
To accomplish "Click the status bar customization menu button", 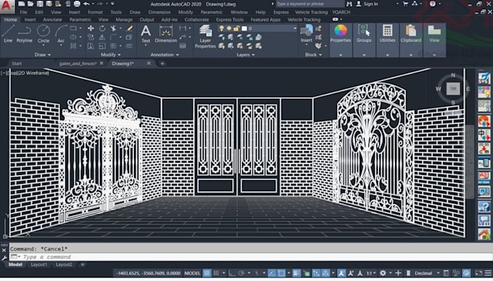I will pos(488,273).
